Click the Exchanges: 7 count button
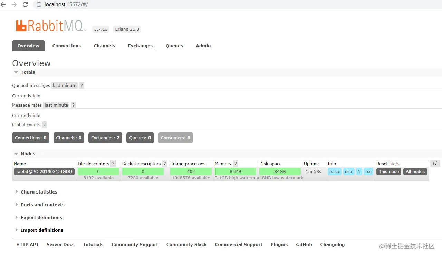 (105, 138)
